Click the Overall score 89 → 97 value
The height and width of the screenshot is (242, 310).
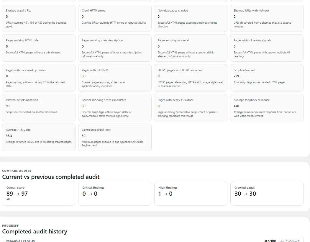tap(17, 194)
